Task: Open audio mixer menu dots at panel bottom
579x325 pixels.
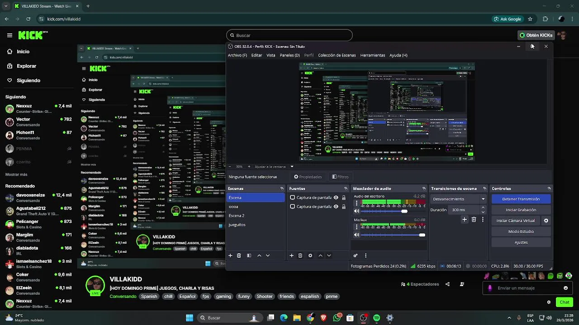Action: (365, 255)
